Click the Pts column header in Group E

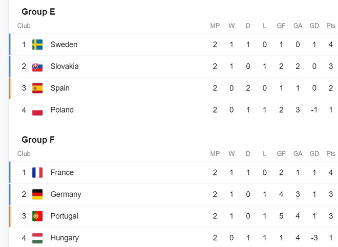331,26
